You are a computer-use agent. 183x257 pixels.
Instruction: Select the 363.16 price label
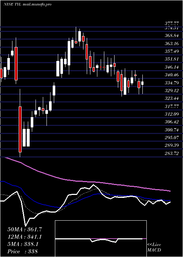click(x=172, y=44)
